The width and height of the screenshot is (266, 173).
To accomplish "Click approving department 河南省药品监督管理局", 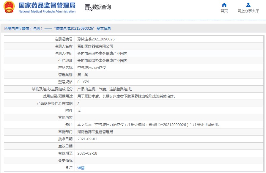I will [x=95, y=132].
